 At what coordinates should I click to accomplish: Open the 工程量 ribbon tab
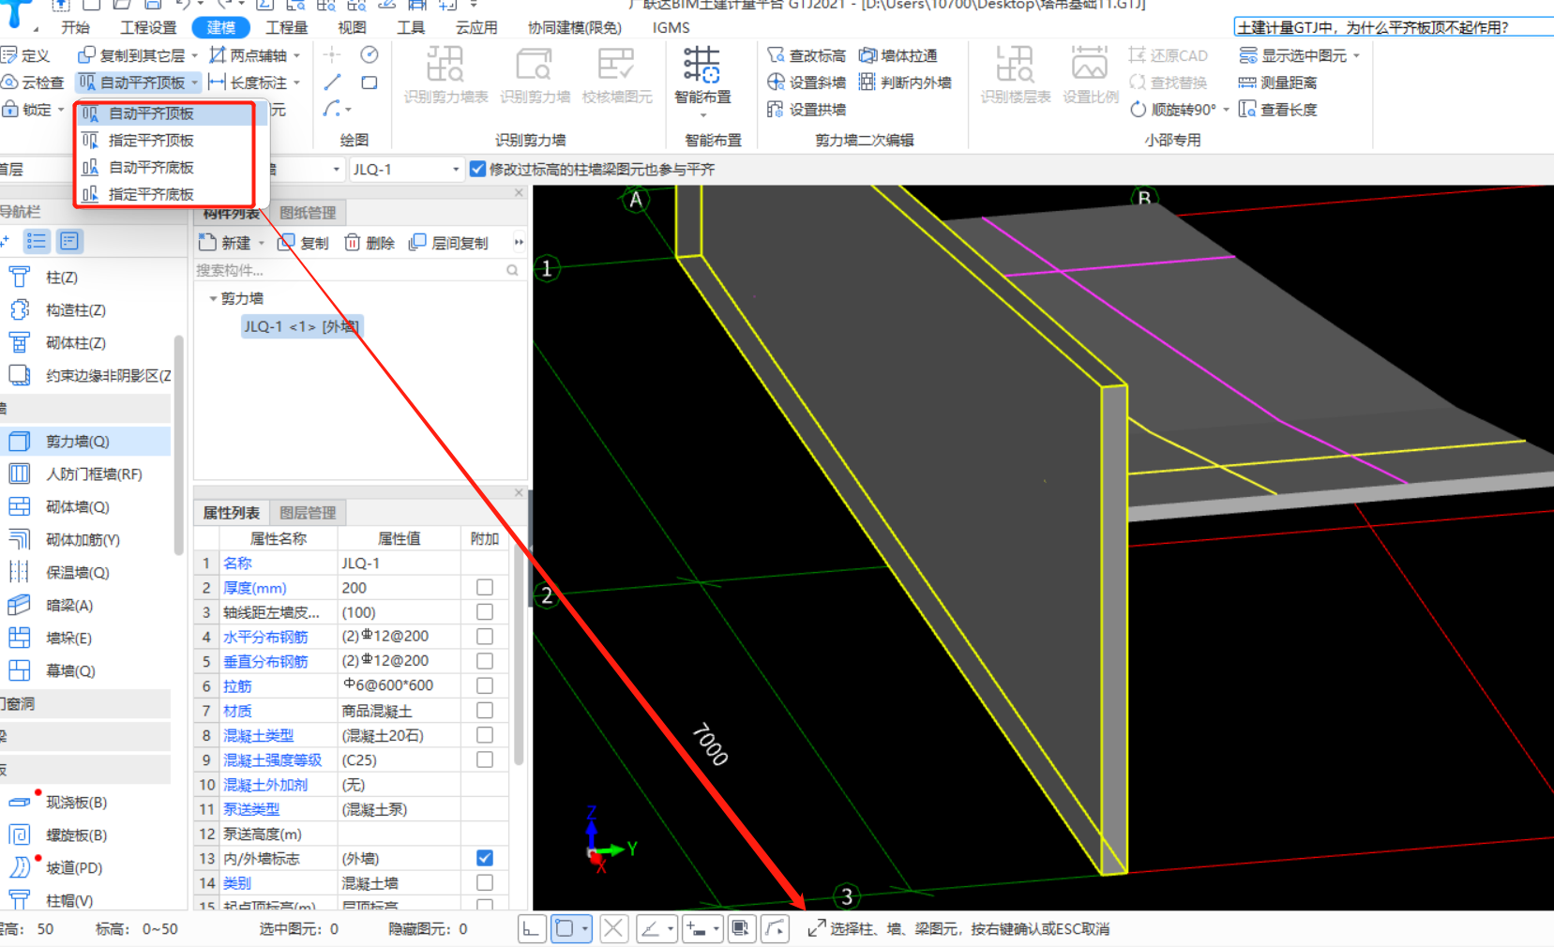pos(287,27)
